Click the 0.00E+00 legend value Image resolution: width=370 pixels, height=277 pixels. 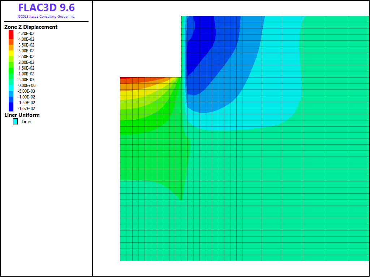26,85
